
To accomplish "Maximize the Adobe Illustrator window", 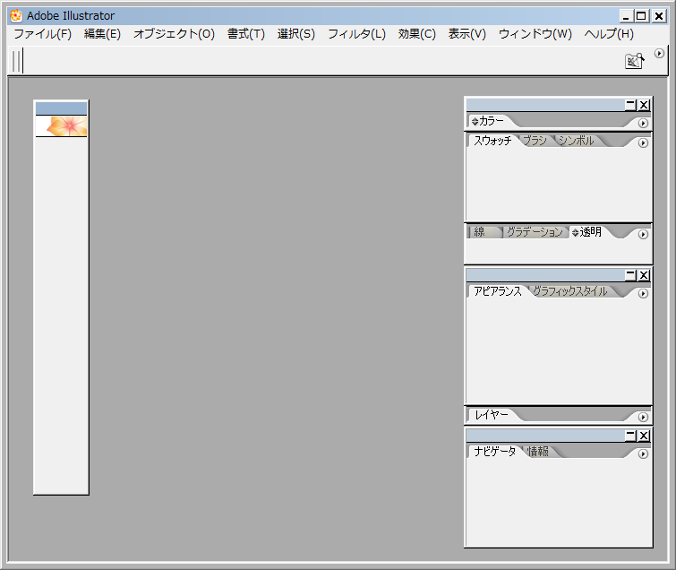I will [641, 16].
